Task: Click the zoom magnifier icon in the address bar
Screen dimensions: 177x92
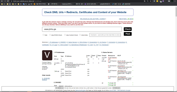Action: pyautogui.click(x=148, y=1)
